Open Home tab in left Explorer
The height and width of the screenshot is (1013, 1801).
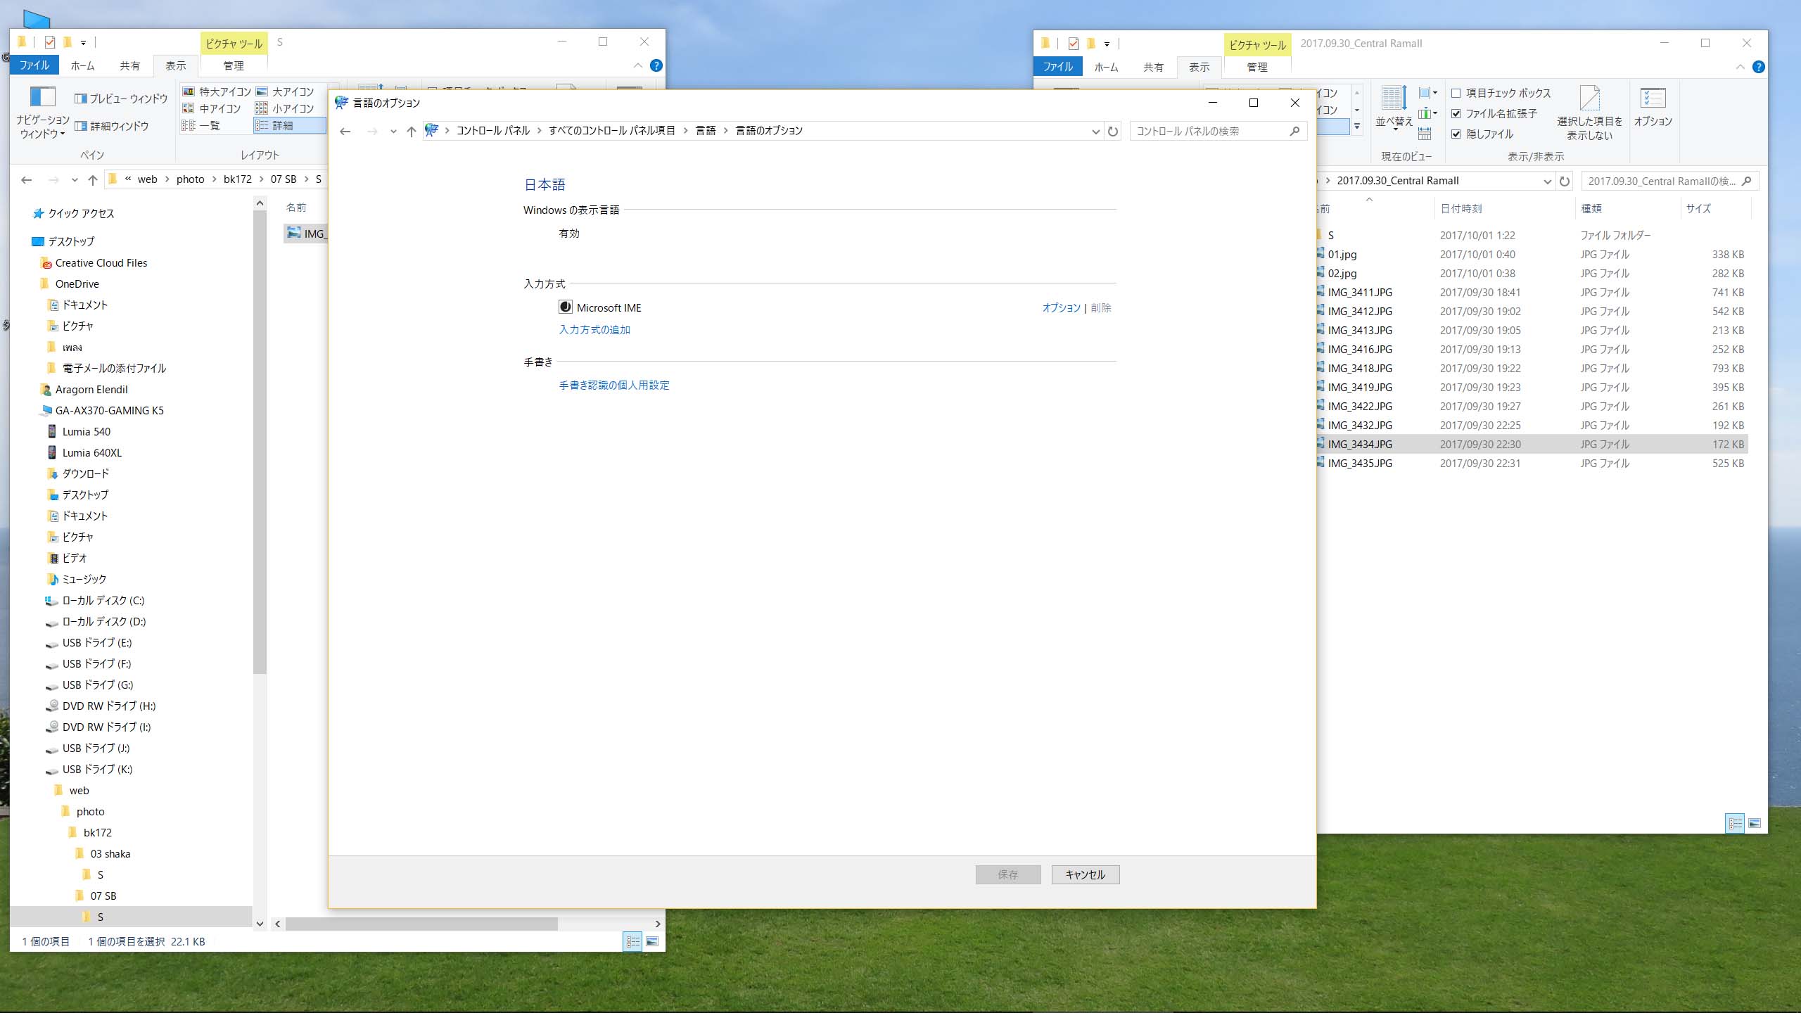82,65
